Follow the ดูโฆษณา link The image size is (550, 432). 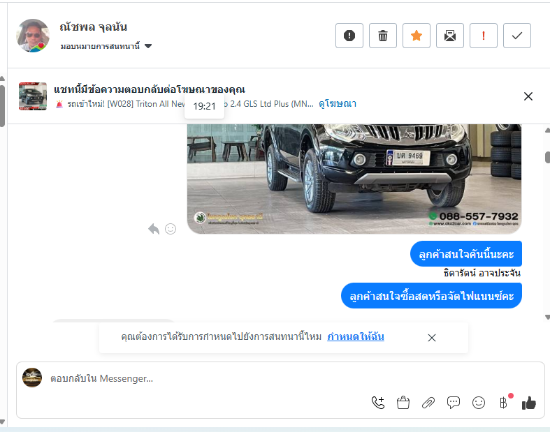(338, 104)
